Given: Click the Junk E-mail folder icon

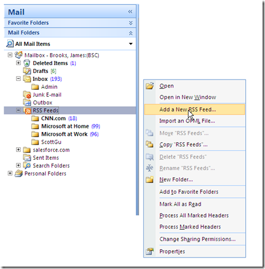Looking at the screenshot, I should pyautogui.click(x=27, y=95).
